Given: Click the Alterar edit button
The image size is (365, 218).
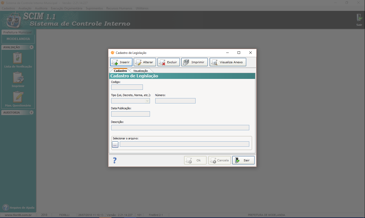Looking at the screenshot, I should (145, 62).
